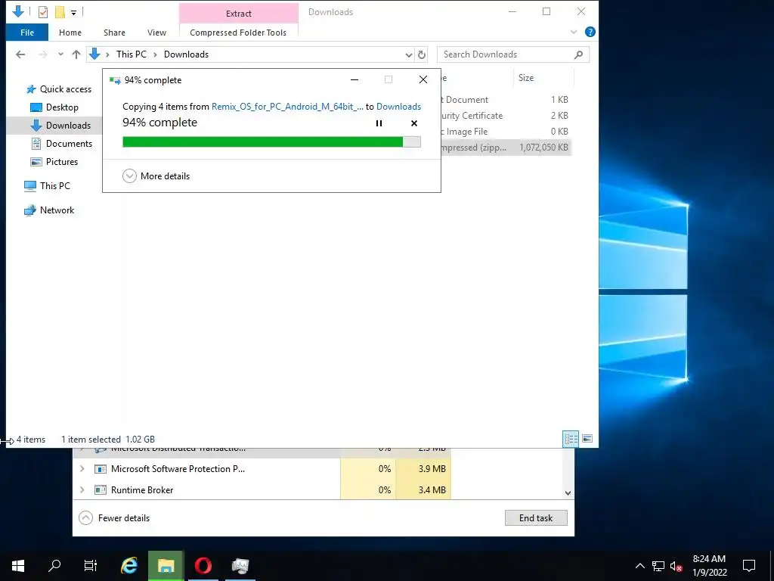Click the green copy progress bar
This screenshot has height=581, width=774.
(x=271, y=142)
